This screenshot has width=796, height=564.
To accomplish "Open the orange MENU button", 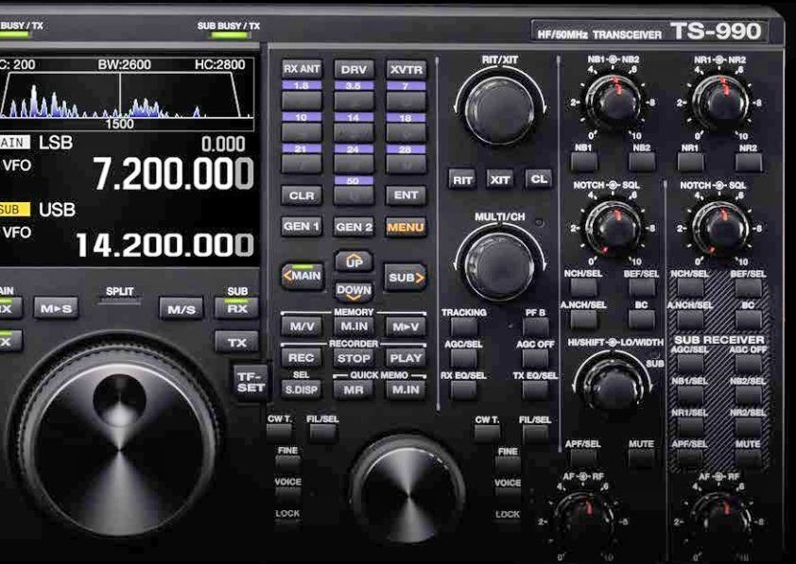I will click(406, 227).
